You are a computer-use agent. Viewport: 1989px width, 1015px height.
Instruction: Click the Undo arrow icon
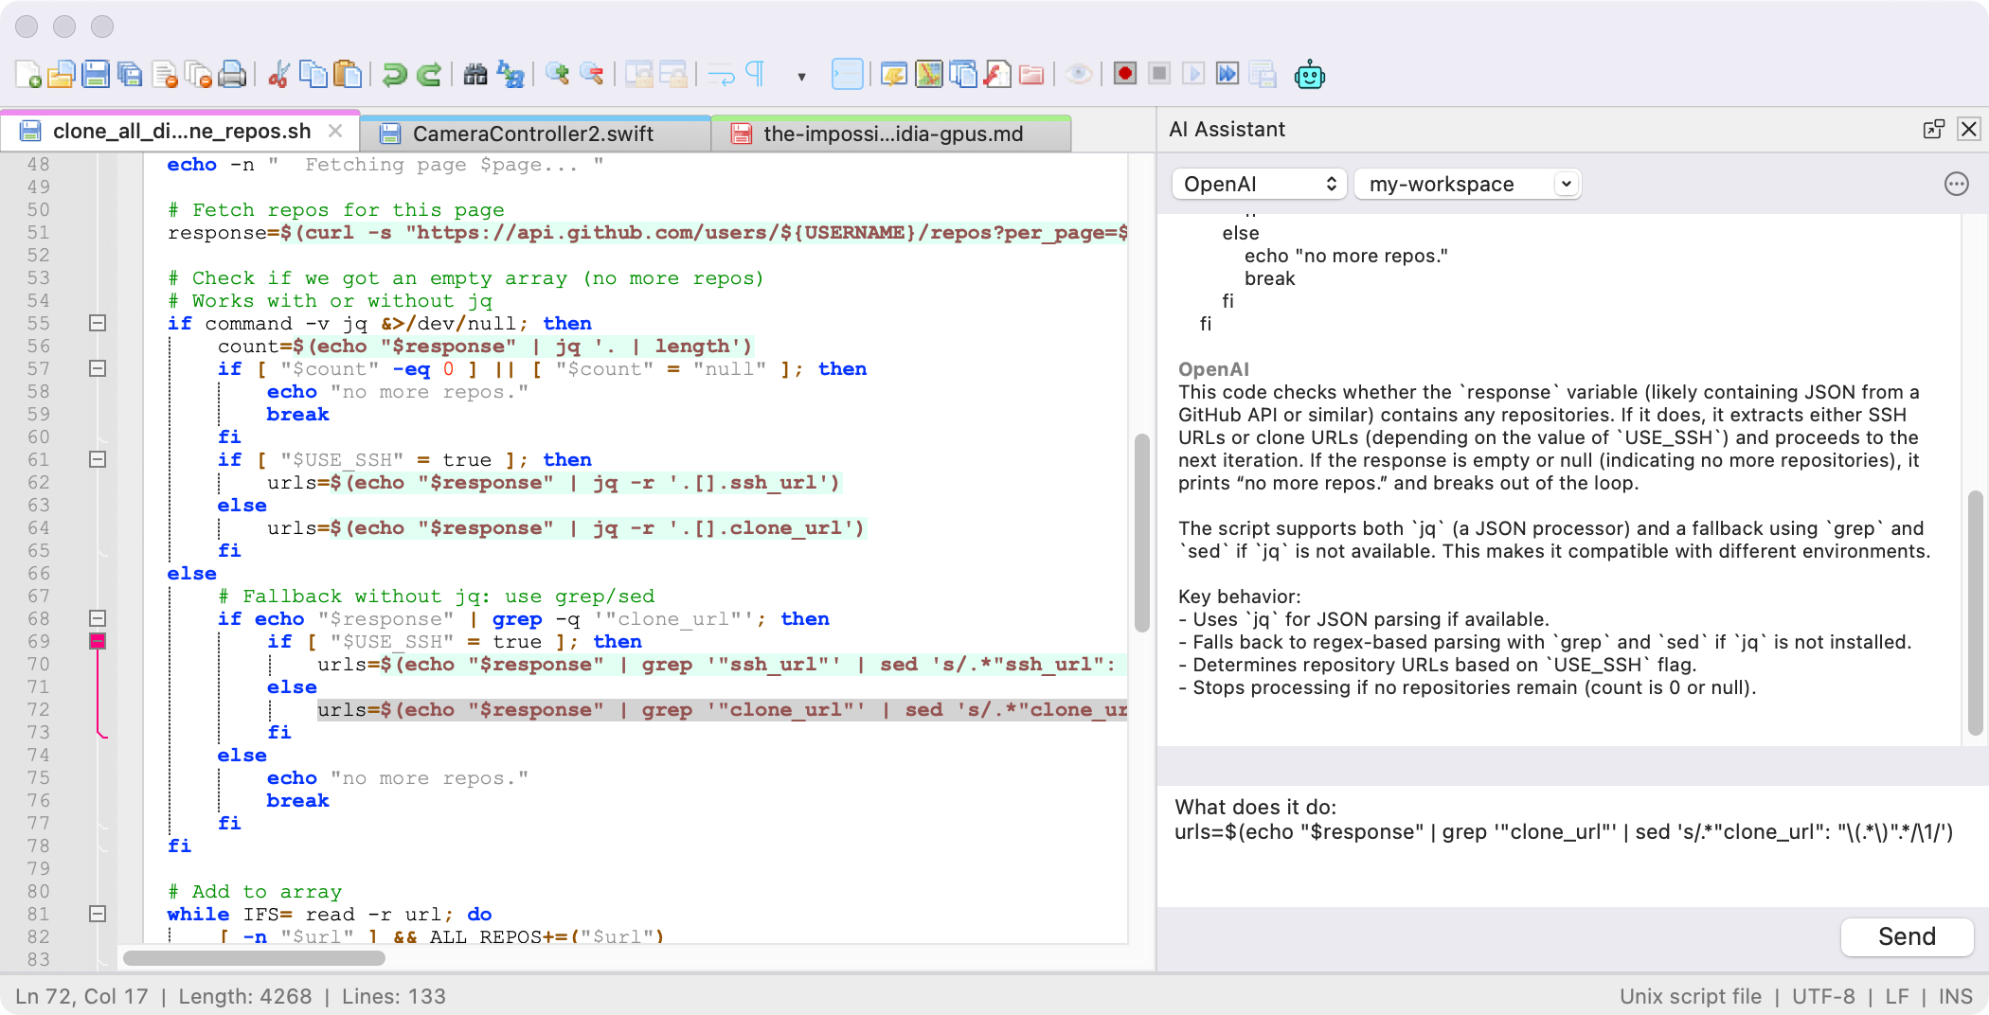click(x=396, y=74)
